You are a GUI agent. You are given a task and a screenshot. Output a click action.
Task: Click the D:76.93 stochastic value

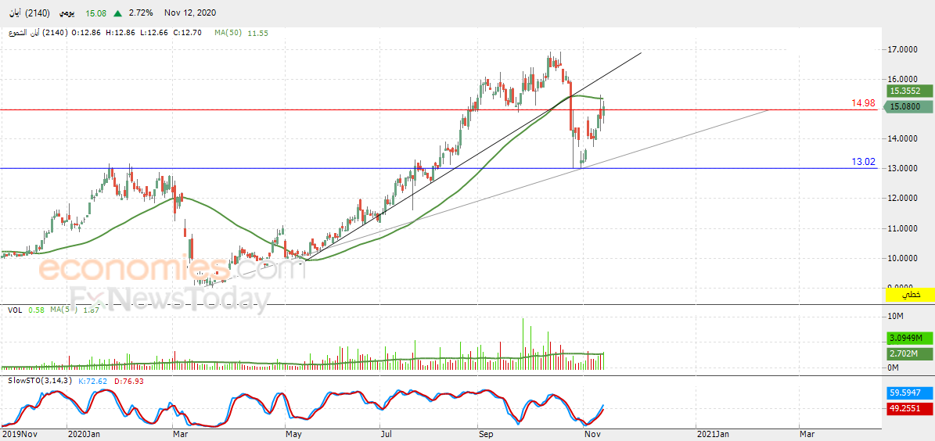128,380
